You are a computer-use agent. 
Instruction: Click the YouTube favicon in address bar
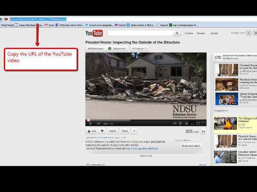6,19
